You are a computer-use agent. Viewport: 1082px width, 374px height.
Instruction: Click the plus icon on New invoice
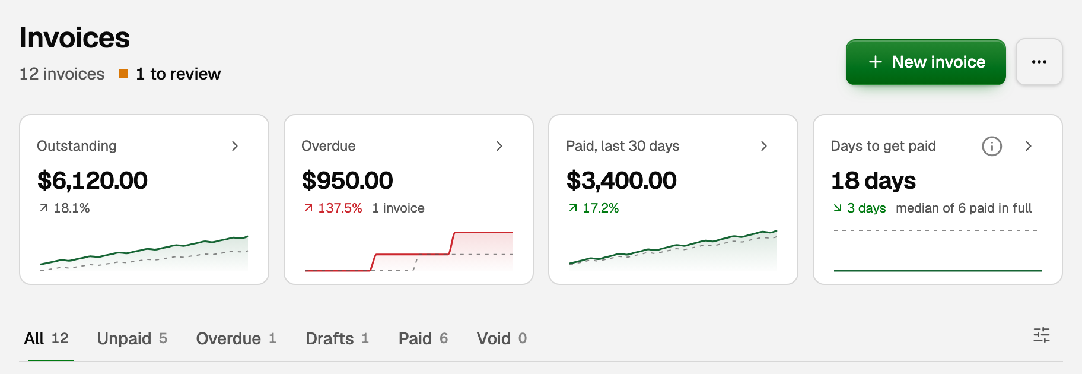tap(875, 62)
